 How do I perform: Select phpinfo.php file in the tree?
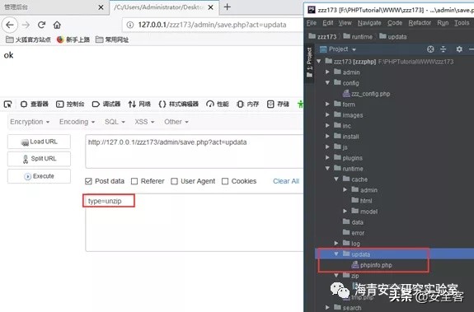[372, 265]
